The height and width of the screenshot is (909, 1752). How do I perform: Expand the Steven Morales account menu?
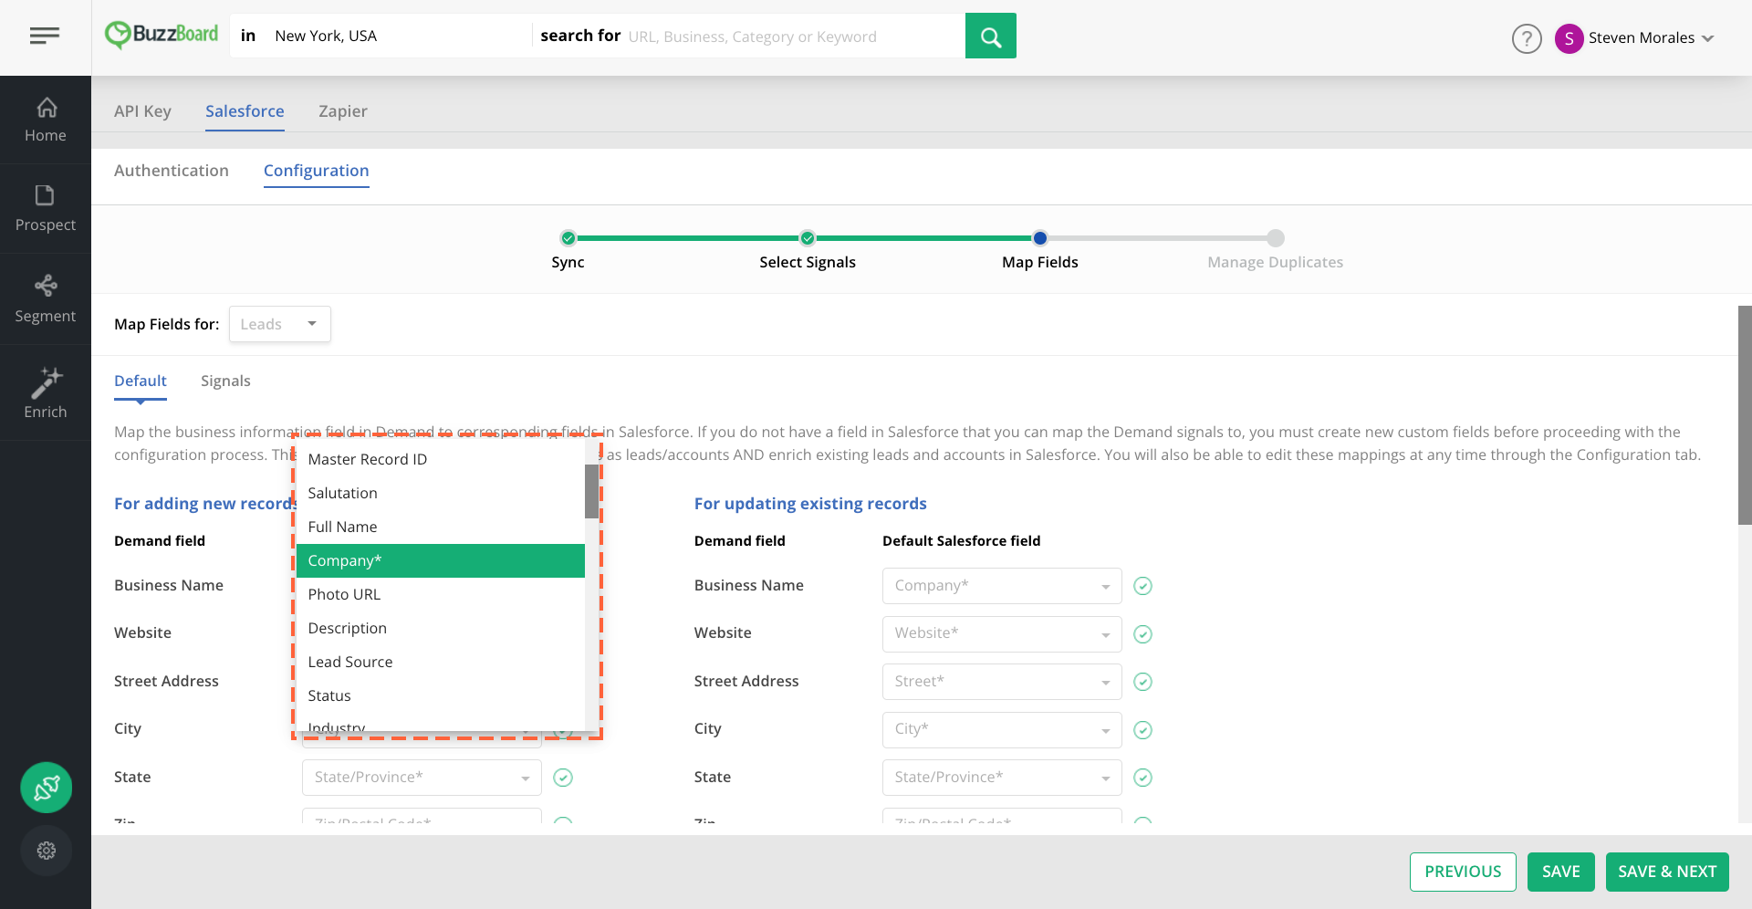pyautogui.click(x=1707, y=38)
